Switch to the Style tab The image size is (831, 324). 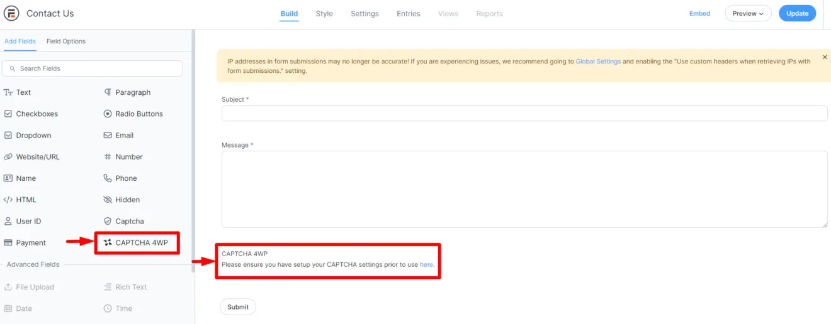click(324, 14)
